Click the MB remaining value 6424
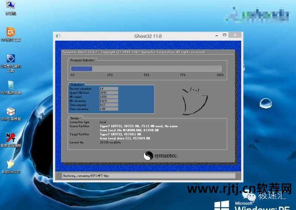Viewport: 296px width, 210px height. tap(109, 101)
